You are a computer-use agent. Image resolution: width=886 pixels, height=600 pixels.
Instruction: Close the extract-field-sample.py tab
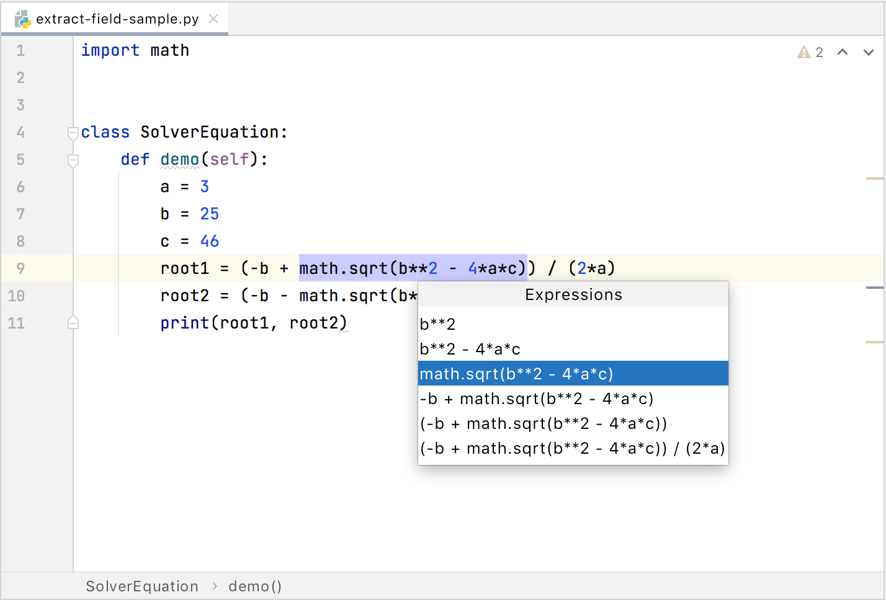[213, 19]
